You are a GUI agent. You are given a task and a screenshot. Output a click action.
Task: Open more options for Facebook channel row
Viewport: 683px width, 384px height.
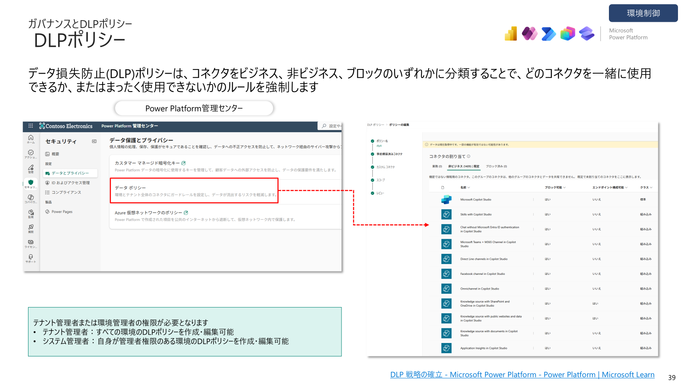click(534, 274)
